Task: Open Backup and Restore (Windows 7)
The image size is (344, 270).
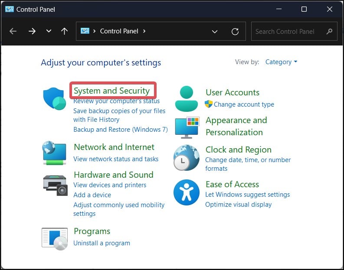Action: (x=120, y=130)
